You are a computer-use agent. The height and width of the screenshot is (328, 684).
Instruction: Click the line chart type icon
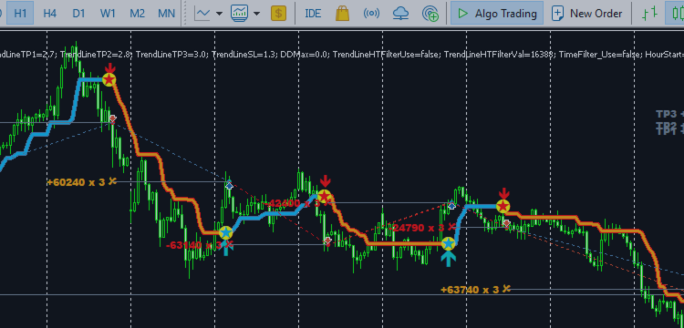(202, 13)
